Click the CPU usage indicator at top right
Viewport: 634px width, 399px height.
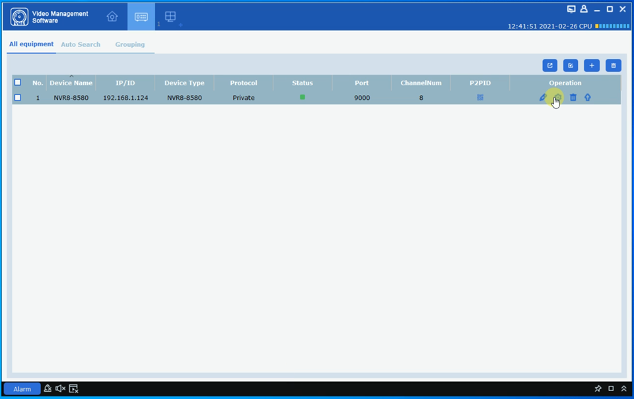(x=611, y=25)
